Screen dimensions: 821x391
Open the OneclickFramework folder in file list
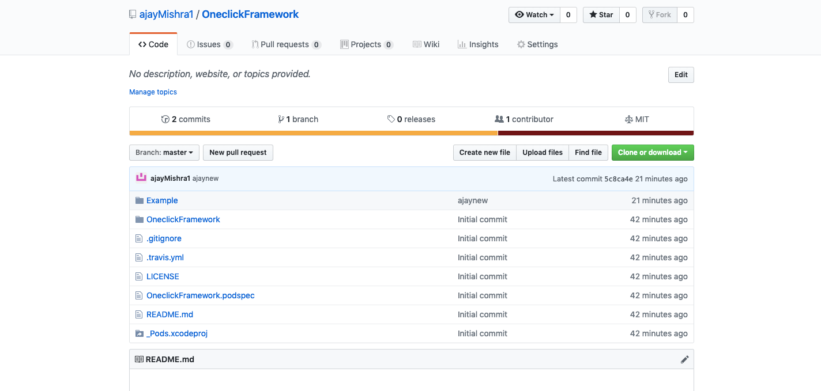(x=183, y=219)
